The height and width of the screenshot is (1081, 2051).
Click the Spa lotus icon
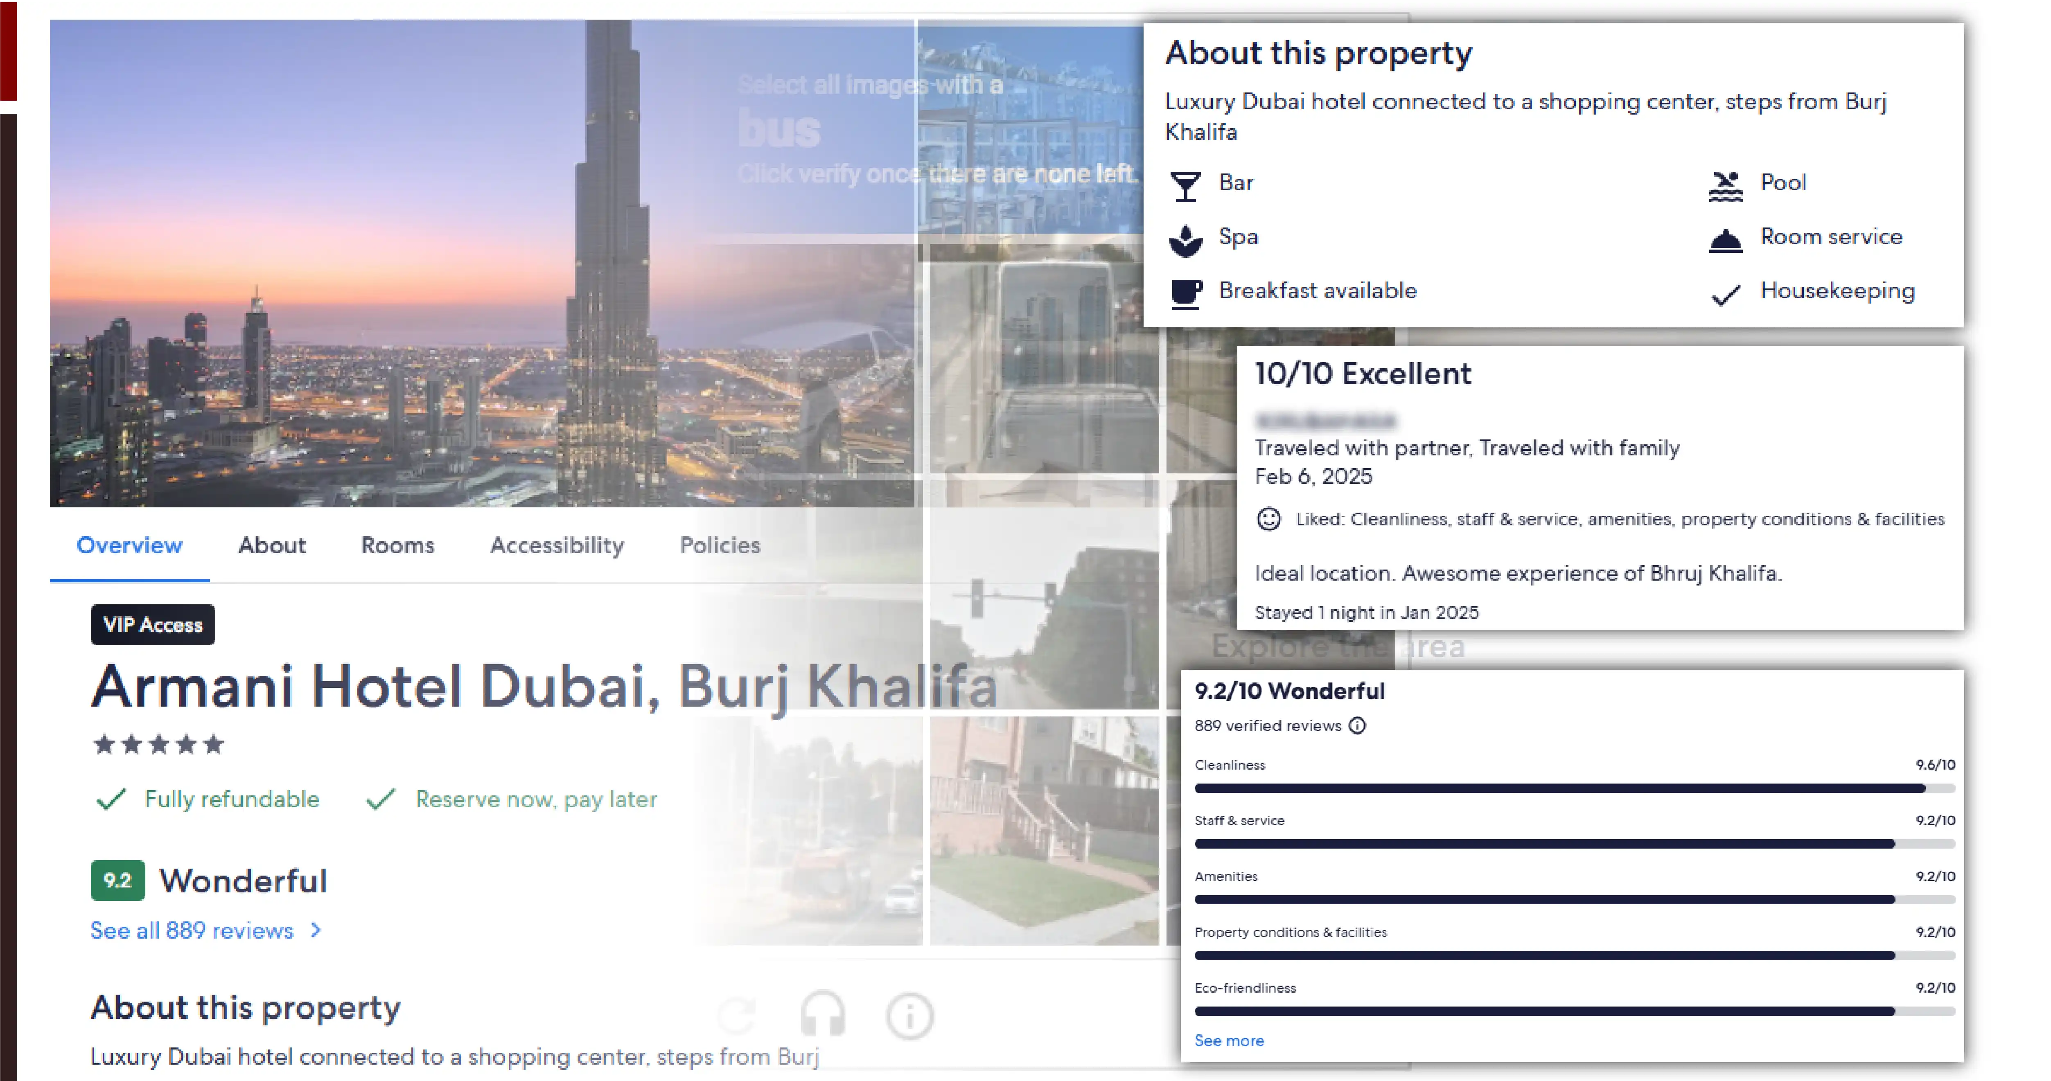pyautogui.click(x=1185, y=240)
